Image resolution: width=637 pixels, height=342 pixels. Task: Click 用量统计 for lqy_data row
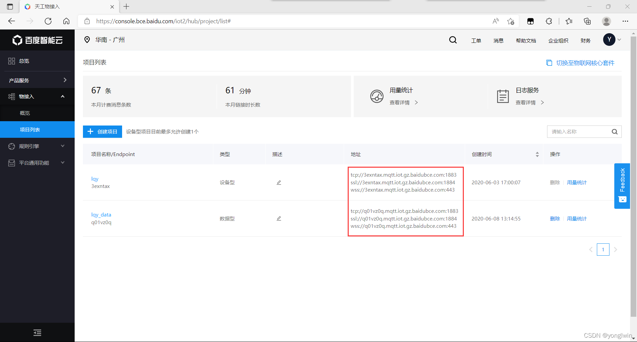(x=577, y=218)
